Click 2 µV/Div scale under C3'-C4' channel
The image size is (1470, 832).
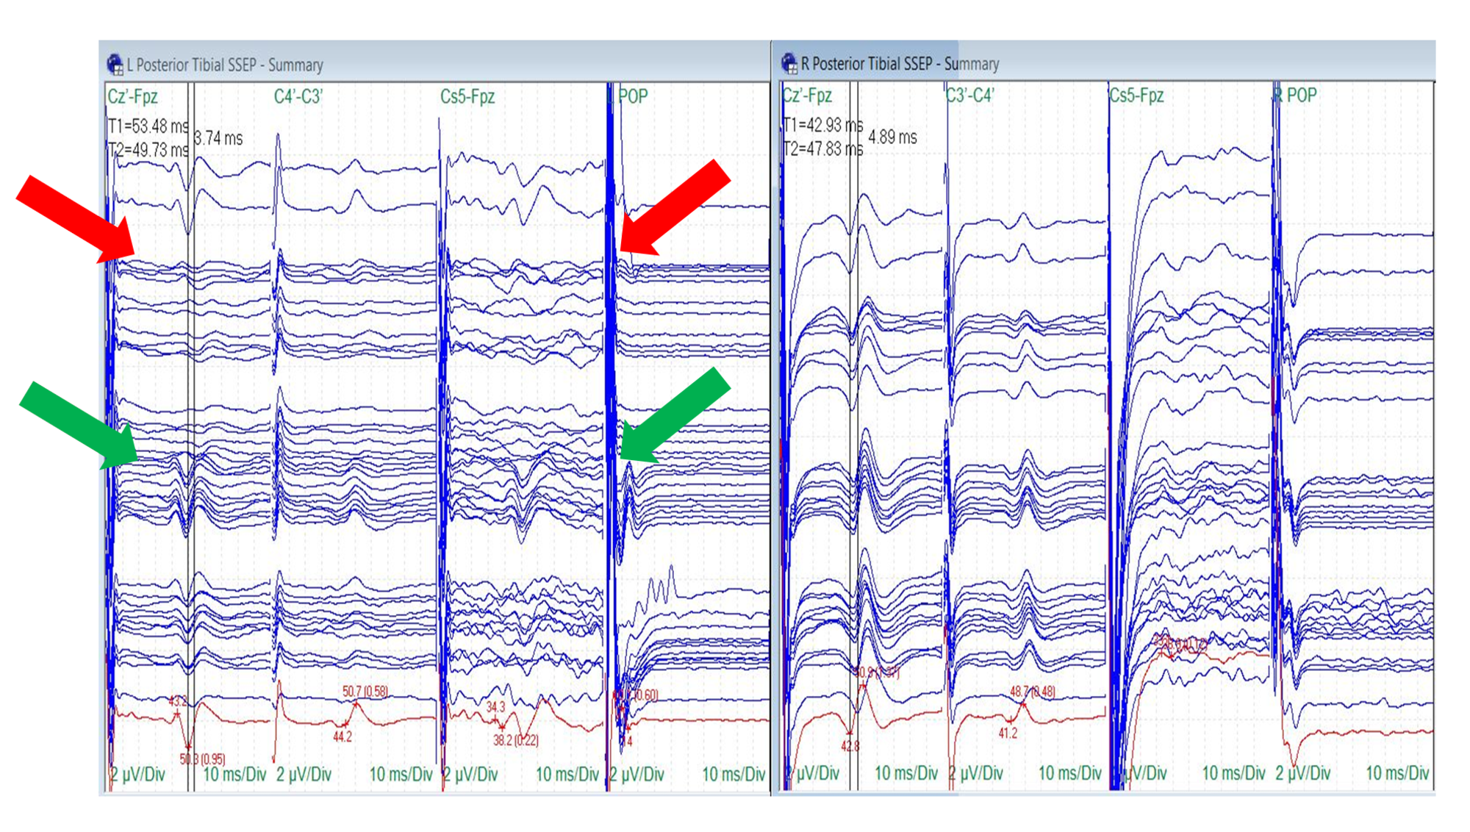tap(975, 773)
